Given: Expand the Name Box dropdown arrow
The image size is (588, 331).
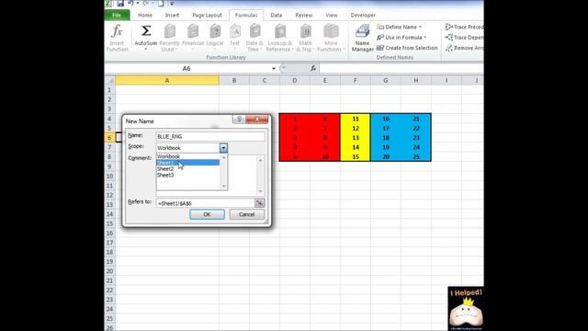Looking at the screenshot, I should [x=274, y=68].
